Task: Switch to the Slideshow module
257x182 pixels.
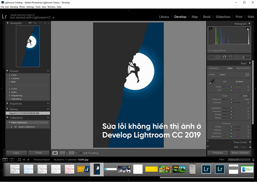Action: [223, 17]
